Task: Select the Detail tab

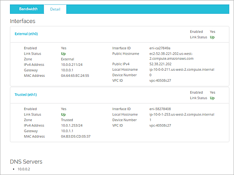Action: coord(55,9)
